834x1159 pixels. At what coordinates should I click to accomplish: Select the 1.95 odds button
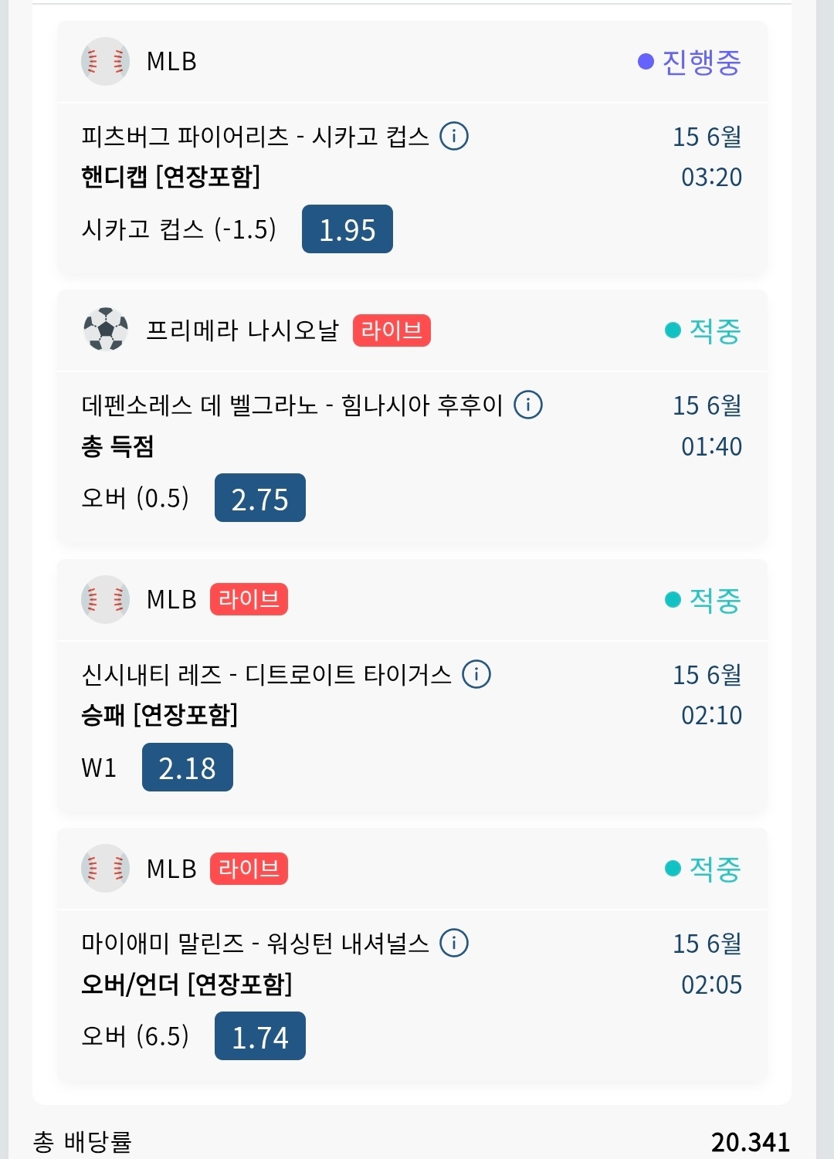click(x=347, y=229)
